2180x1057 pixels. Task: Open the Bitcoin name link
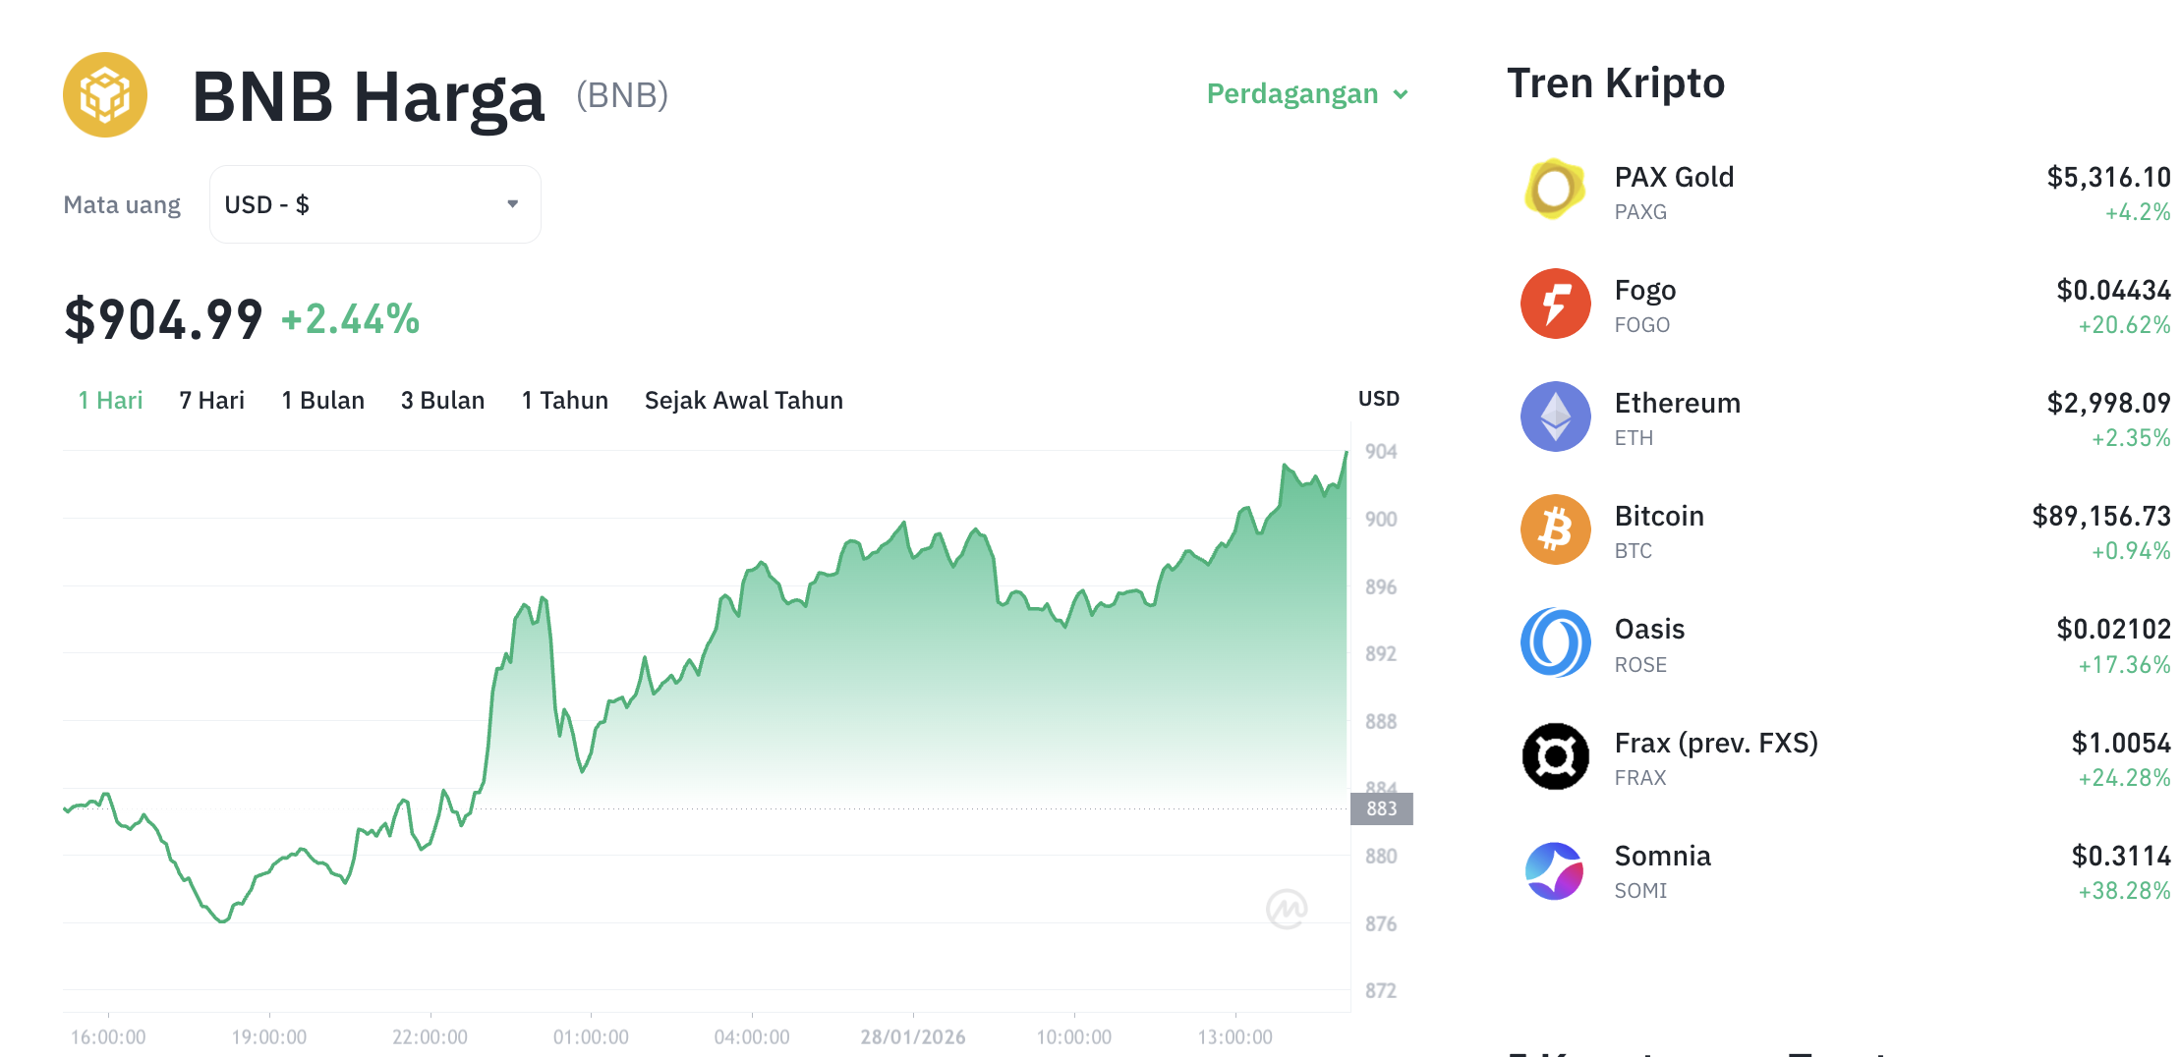1659,515
